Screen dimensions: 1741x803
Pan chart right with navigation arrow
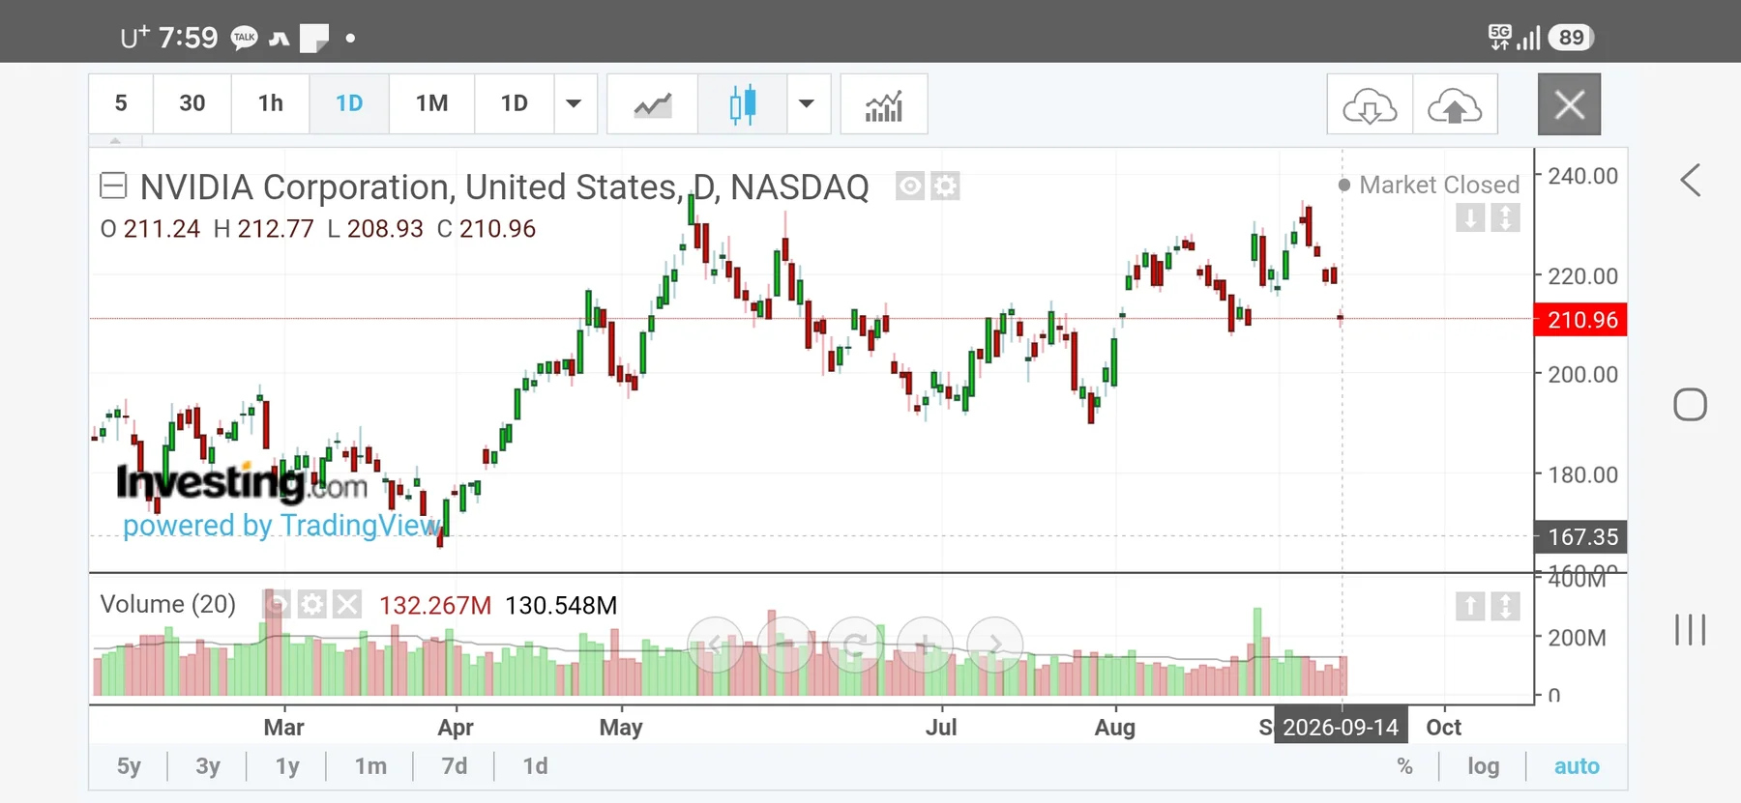click(x=994, y=645)
